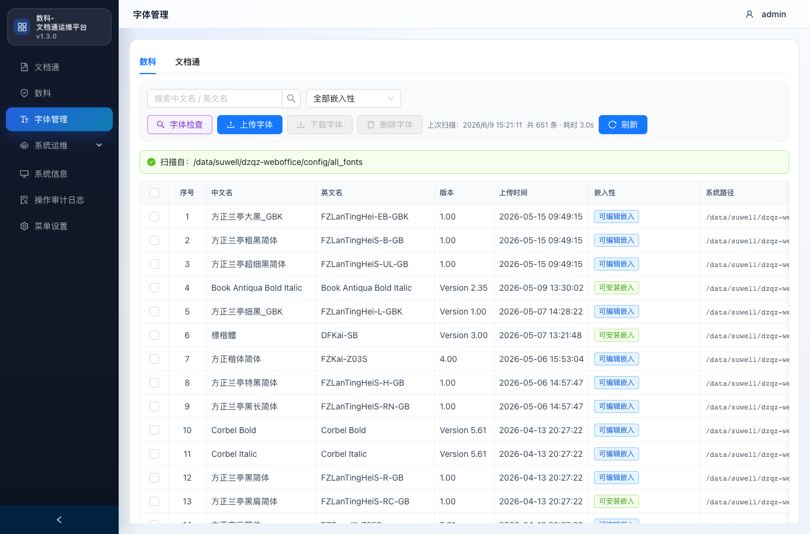Open 菜单设置 in the sidebar

coord(59,226)
